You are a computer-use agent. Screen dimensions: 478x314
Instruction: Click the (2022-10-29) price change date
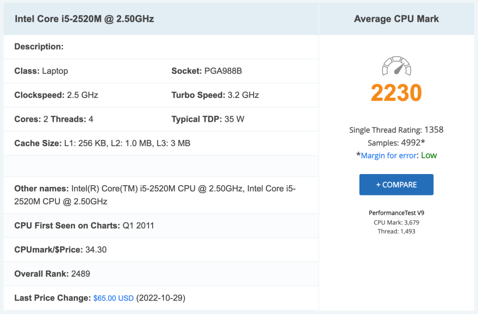click(x=161, y=298)
